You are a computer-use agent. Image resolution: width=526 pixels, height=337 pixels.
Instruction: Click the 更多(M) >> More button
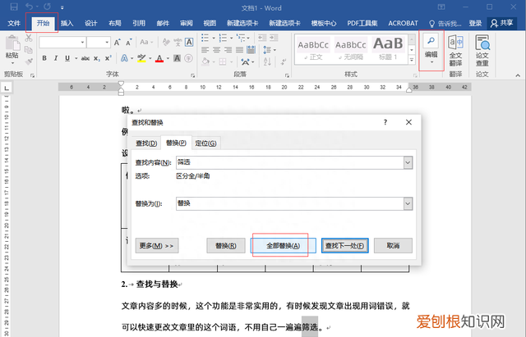click(157, 246)
